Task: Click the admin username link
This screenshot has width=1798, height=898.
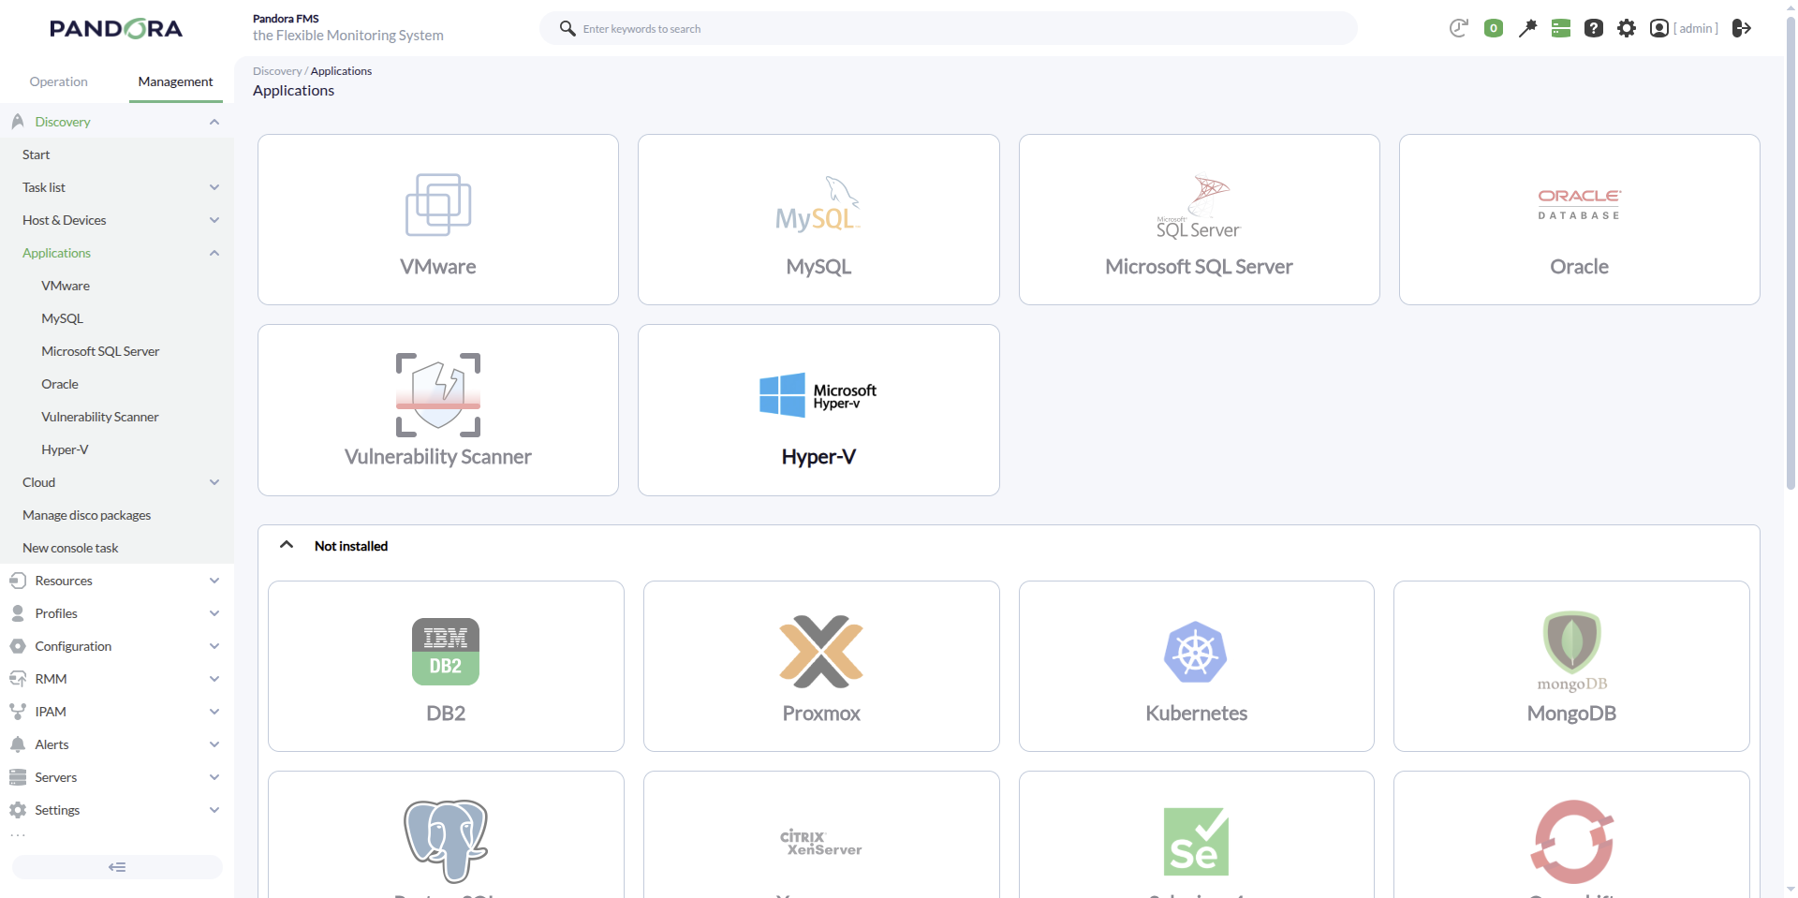Action: 1696,28
